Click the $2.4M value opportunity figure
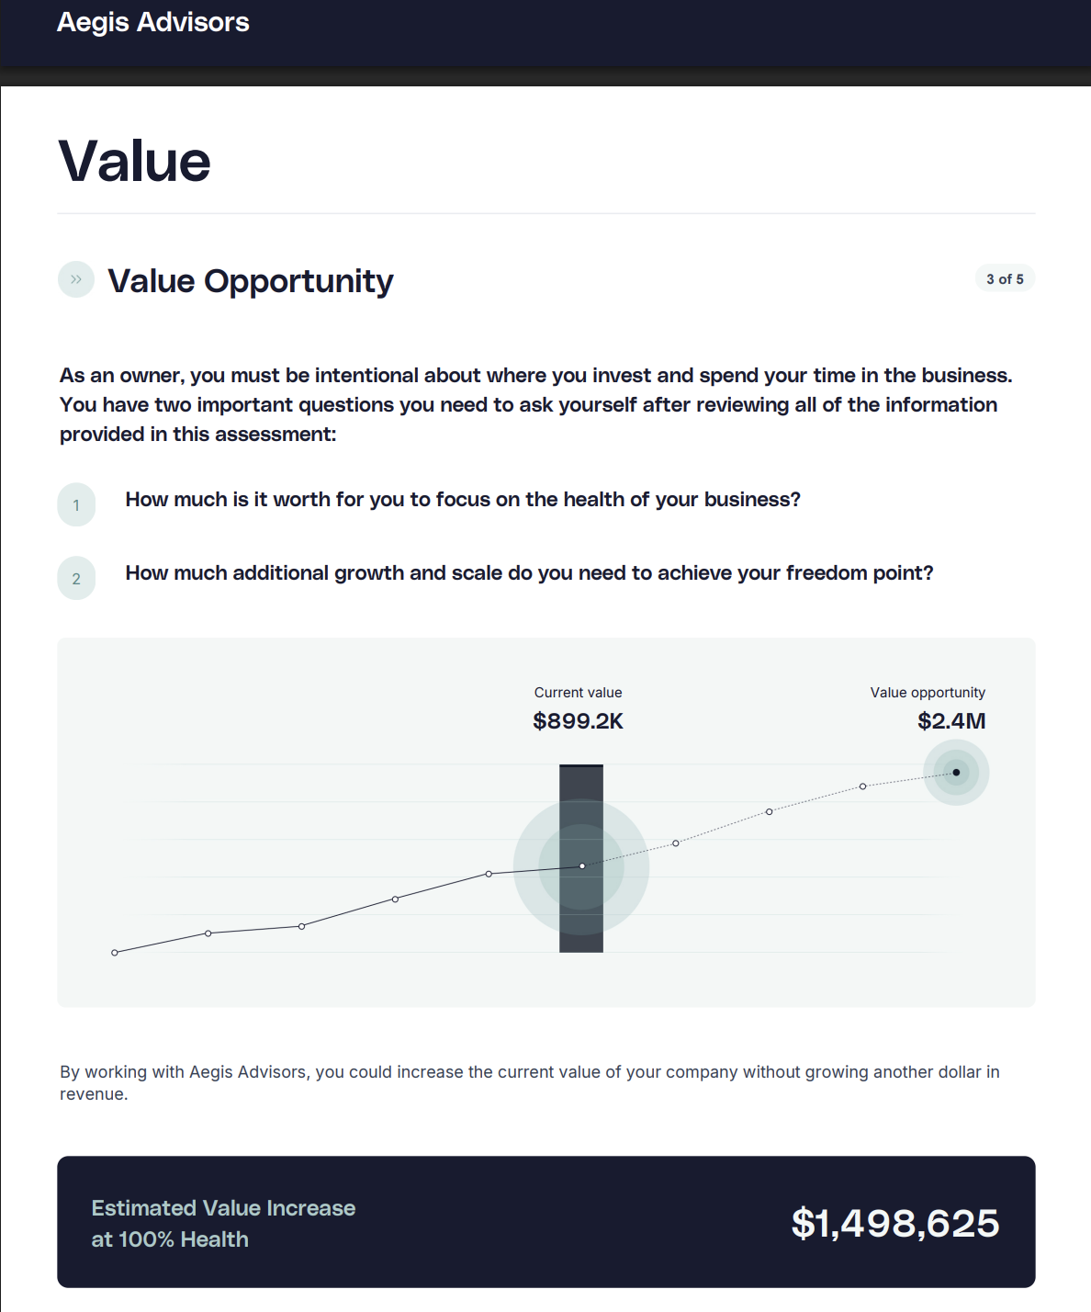Viewport: 1091px width, 1312px height. pyautogui.click(x=951, y=721)
